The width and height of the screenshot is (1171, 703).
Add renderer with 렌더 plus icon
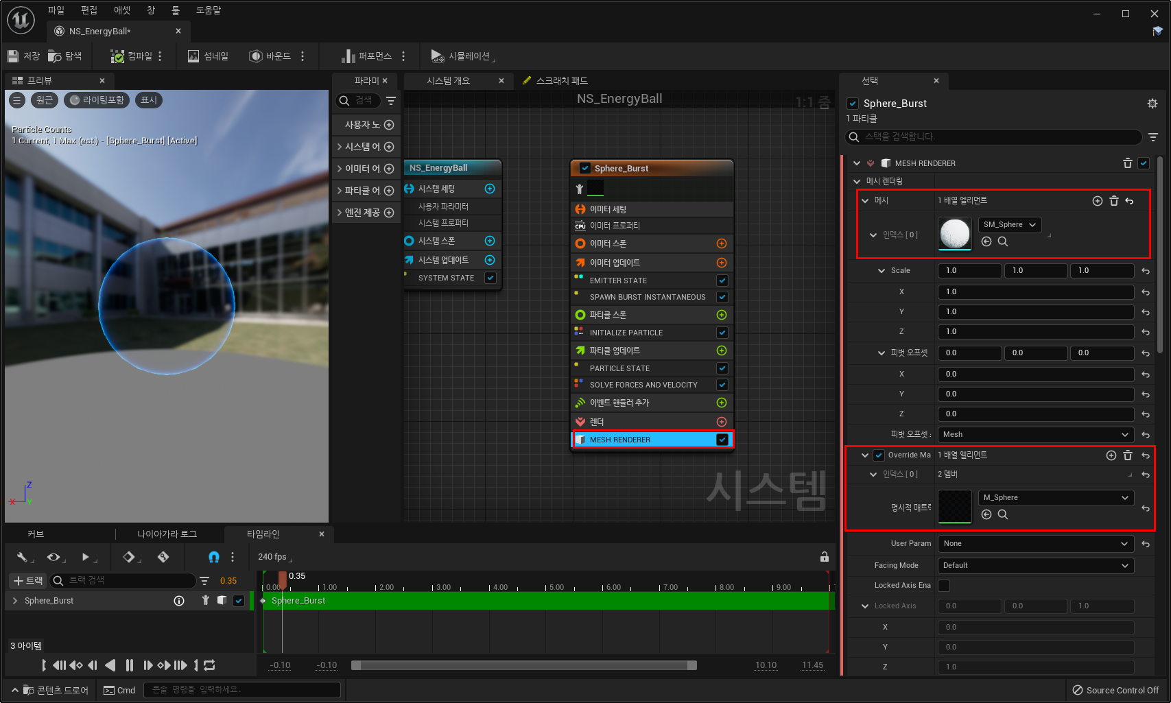click(x=722, y=422)
